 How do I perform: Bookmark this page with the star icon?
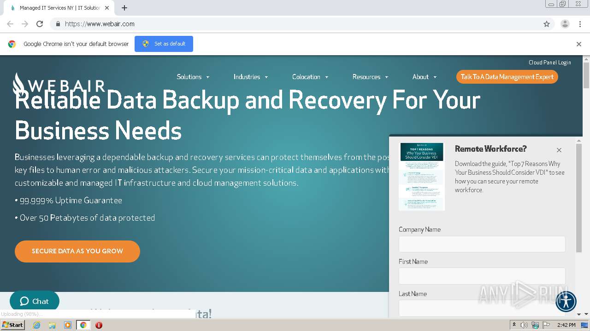547,24
